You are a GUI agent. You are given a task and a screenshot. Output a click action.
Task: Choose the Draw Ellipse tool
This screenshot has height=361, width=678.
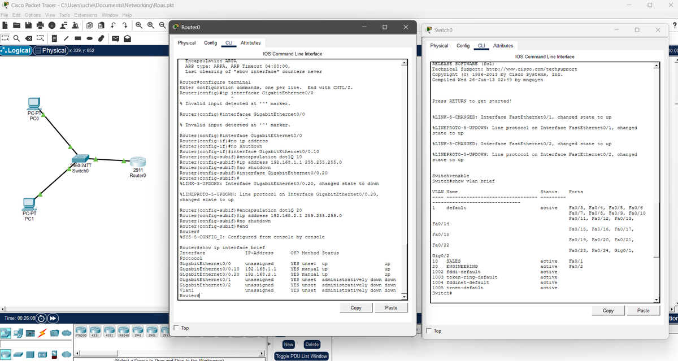pyautogui.click(x=90, y=38)
